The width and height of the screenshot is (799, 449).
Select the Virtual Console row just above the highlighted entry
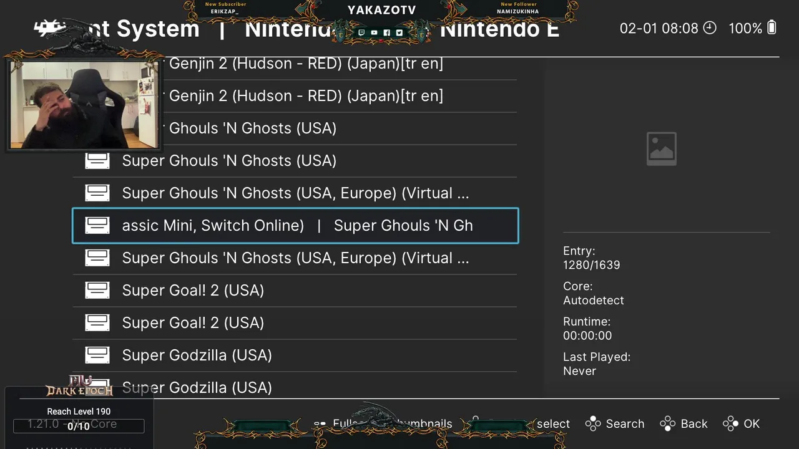coord(295,193)
